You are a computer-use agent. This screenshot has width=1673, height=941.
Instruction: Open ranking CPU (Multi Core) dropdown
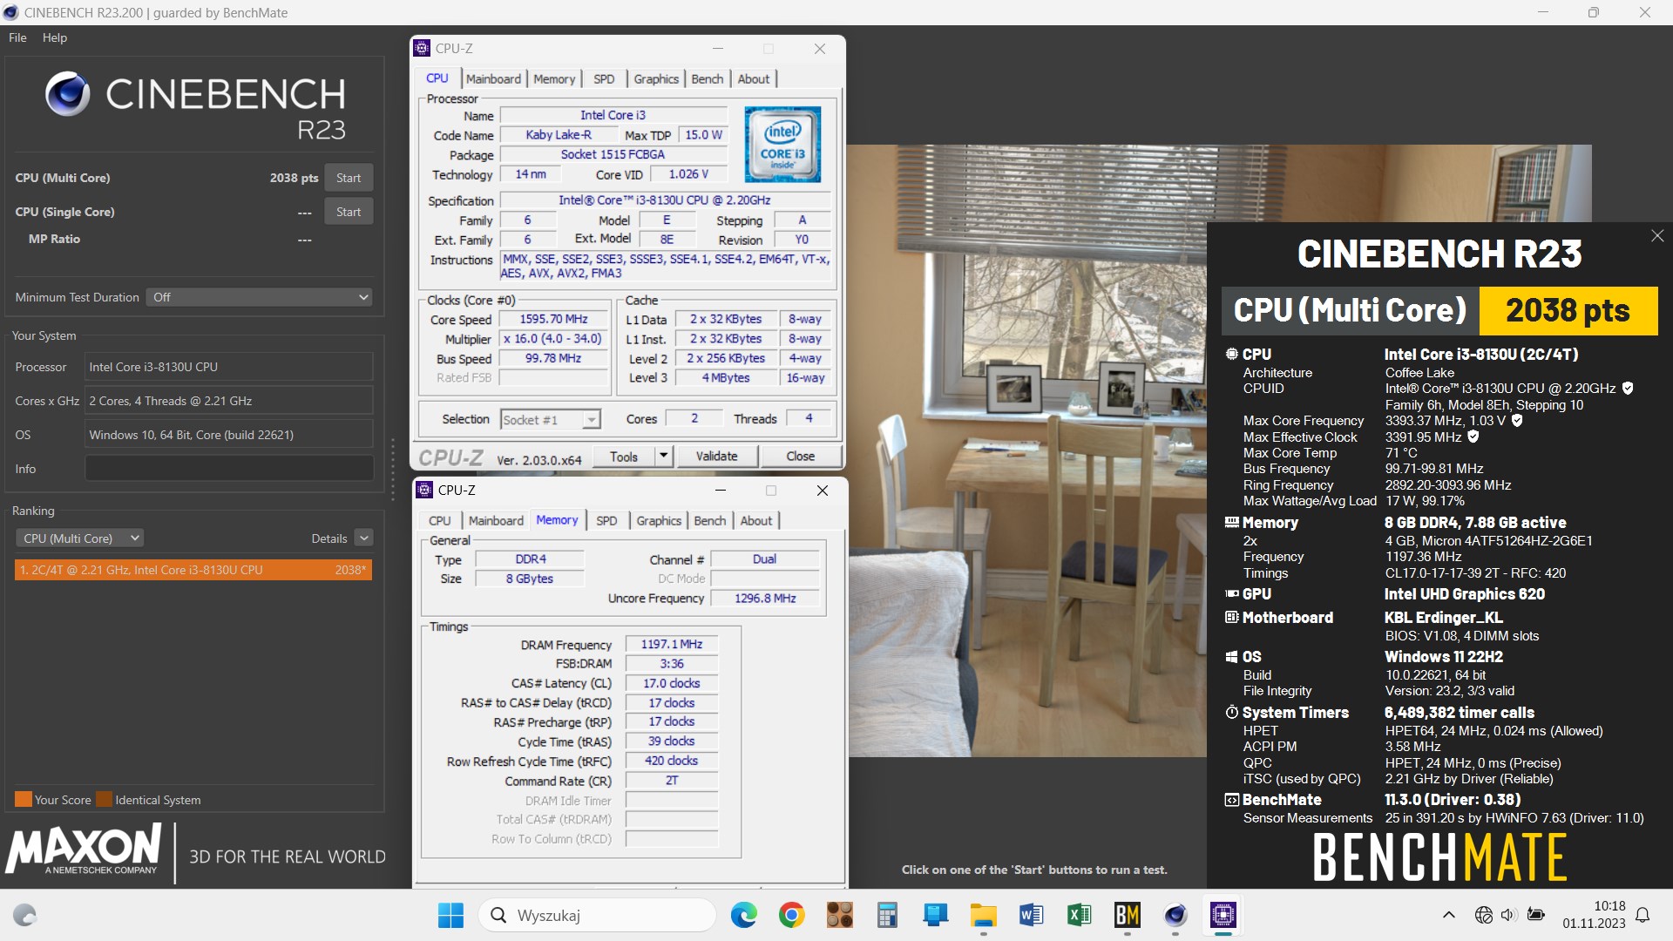(79, 538)
